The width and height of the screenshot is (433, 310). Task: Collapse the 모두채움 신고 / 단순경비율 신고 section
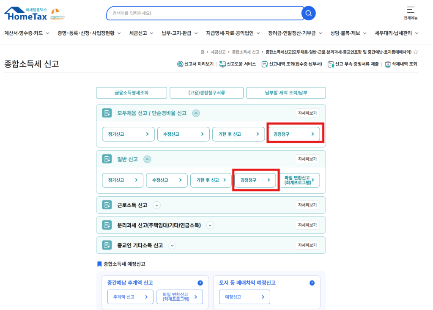coord(196,113)
